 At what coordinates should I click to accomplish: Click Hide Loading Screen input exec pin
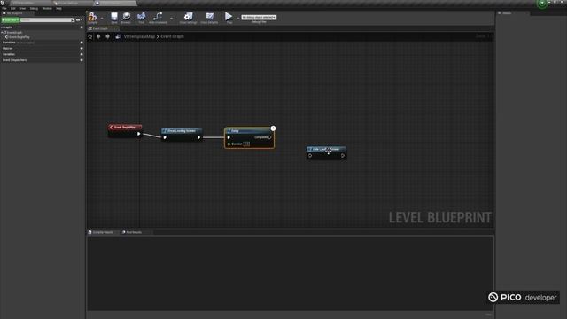310,156
